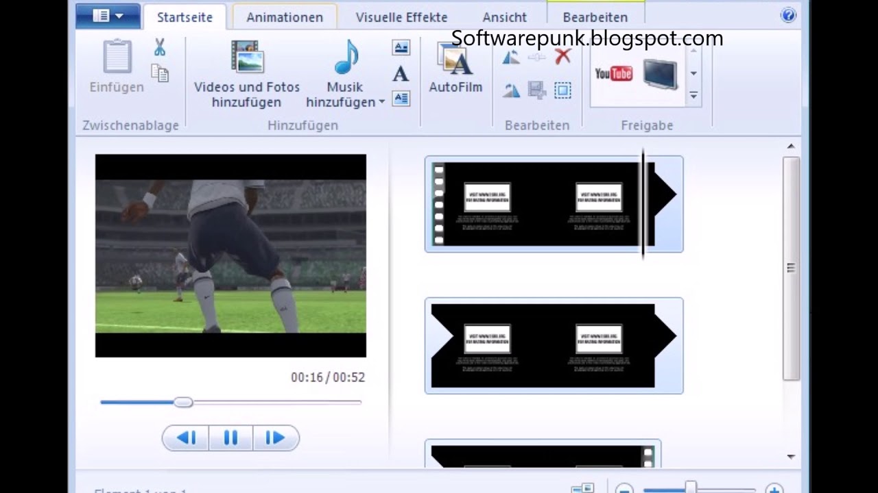
Task: Click the previous frame button
Action: pyautogui.click(x=186, y=438)
